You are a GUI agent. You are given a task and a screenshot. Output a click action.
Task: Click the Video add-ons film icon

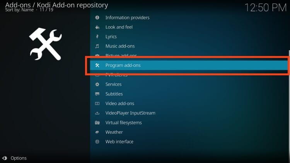[97, 104]
